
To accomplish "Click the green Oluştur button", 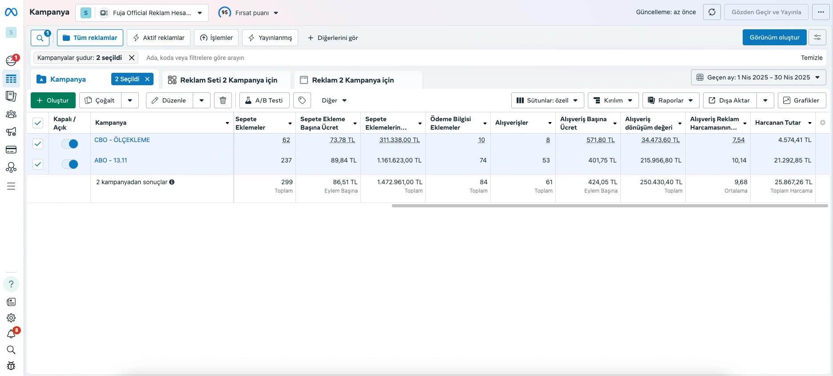I will 53,100.
